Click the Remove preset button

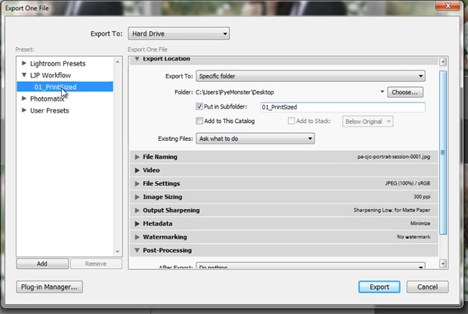[x=96, y=264]
